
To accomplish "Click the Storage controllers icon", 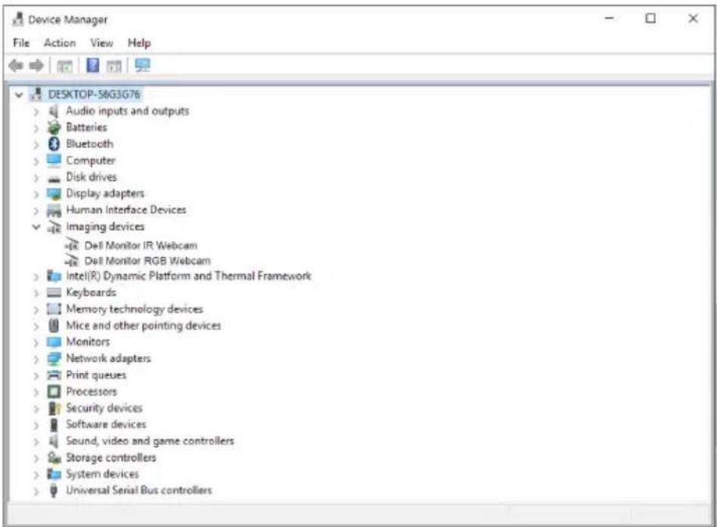I will click(54, 457).
